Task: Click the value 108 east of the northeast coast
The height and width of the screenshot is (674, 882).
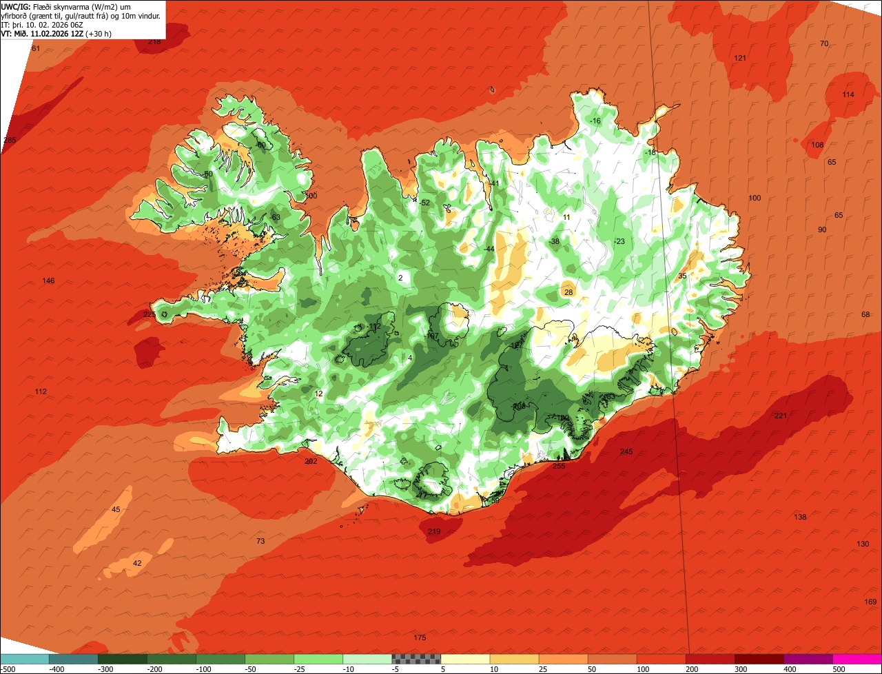Action: [817, 145]
